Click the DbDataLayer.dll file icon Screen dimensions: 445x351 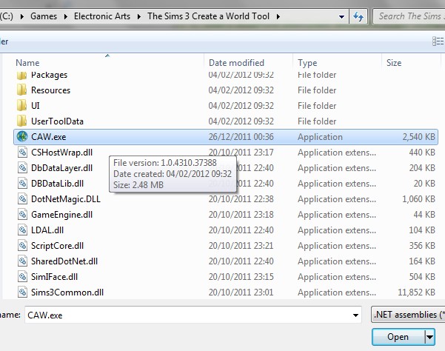22,168
